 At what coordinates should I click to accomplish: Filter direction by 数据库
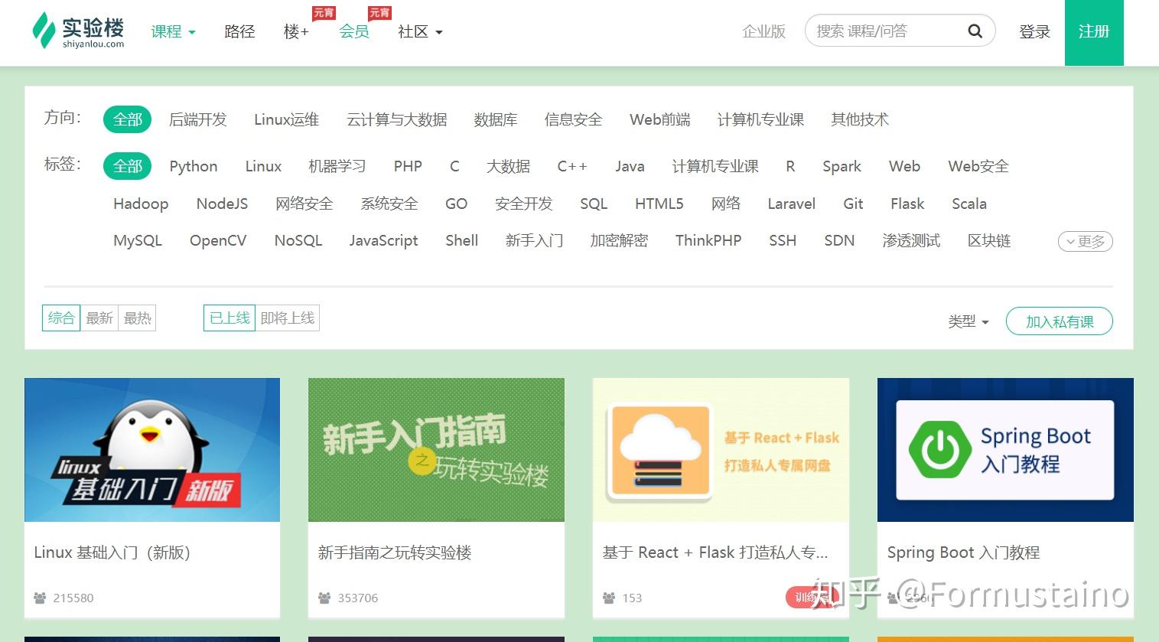click(x=496, y=119)
